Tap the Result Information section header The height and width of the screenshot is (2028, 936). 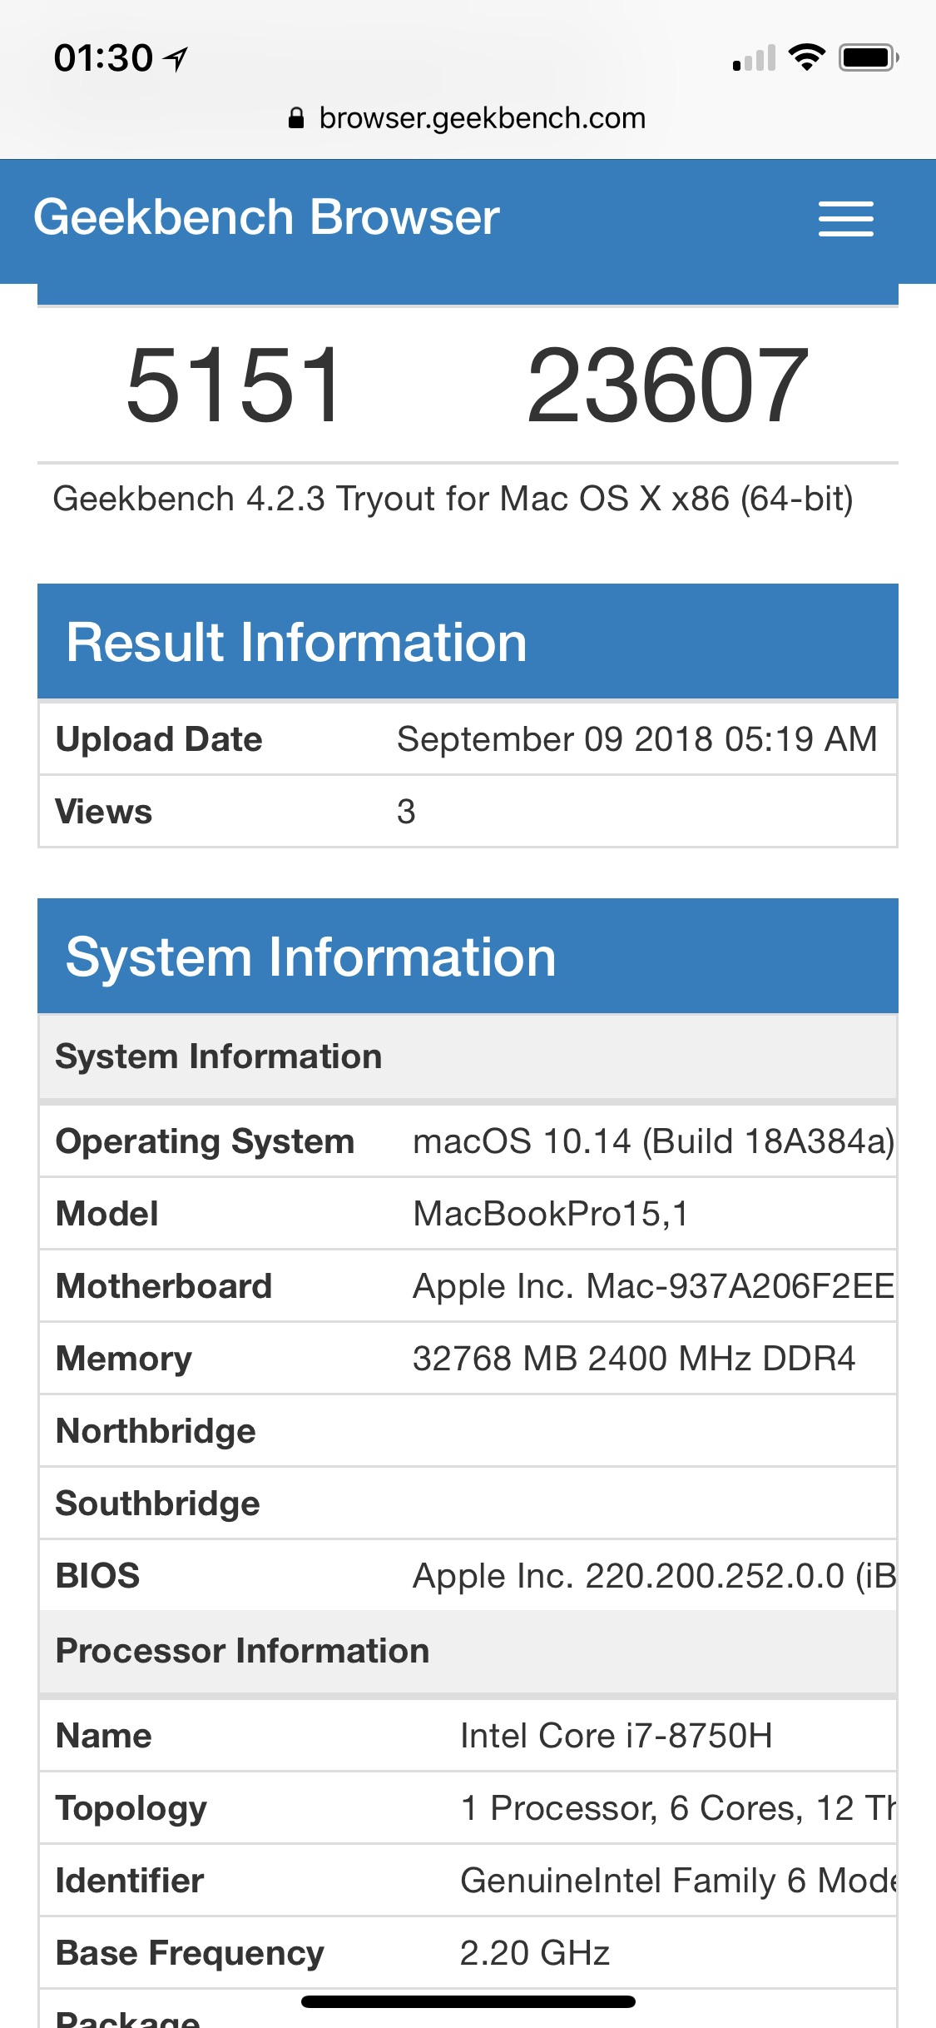pos(468,642)
